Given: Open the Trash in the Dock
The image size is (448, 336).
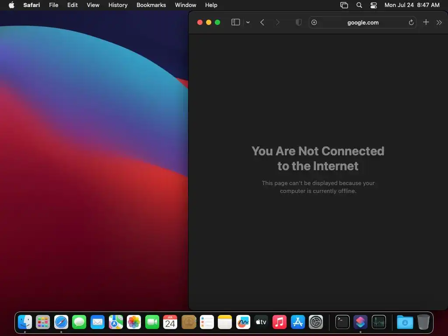Looking at the screenshot, I should coord(423,322).
